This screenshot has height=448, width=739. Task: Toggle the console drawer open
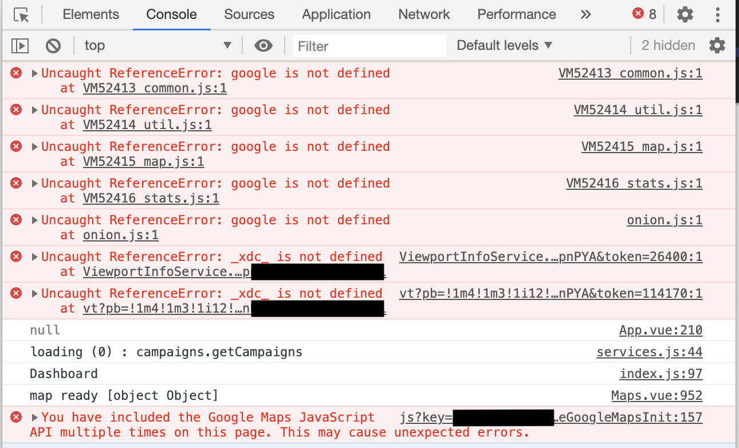19,45
